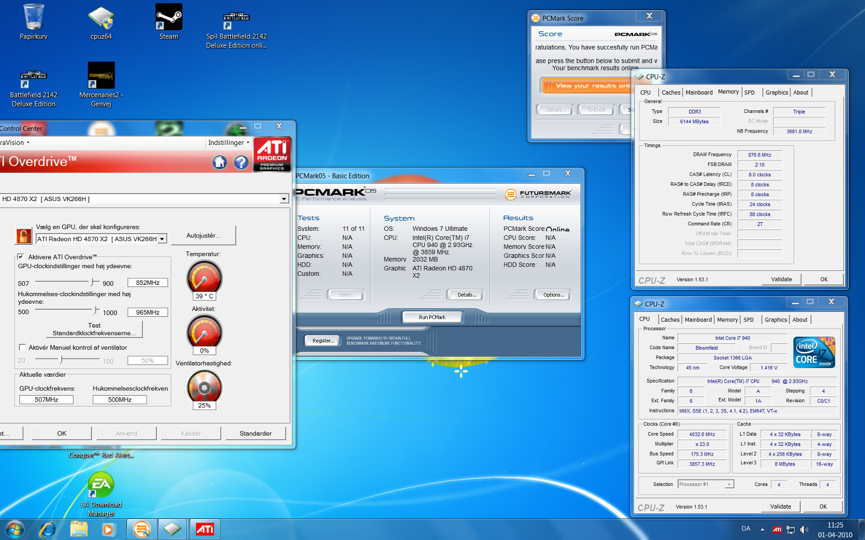
Task: Open Windows Explorer folder in taskbar
Action: (79, 529)
